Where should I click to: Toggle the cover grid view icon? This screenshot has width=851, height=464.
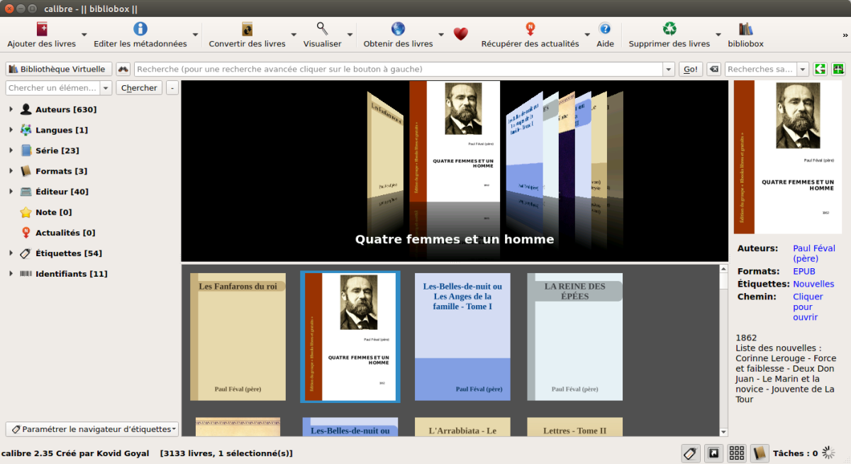point(737,453)
